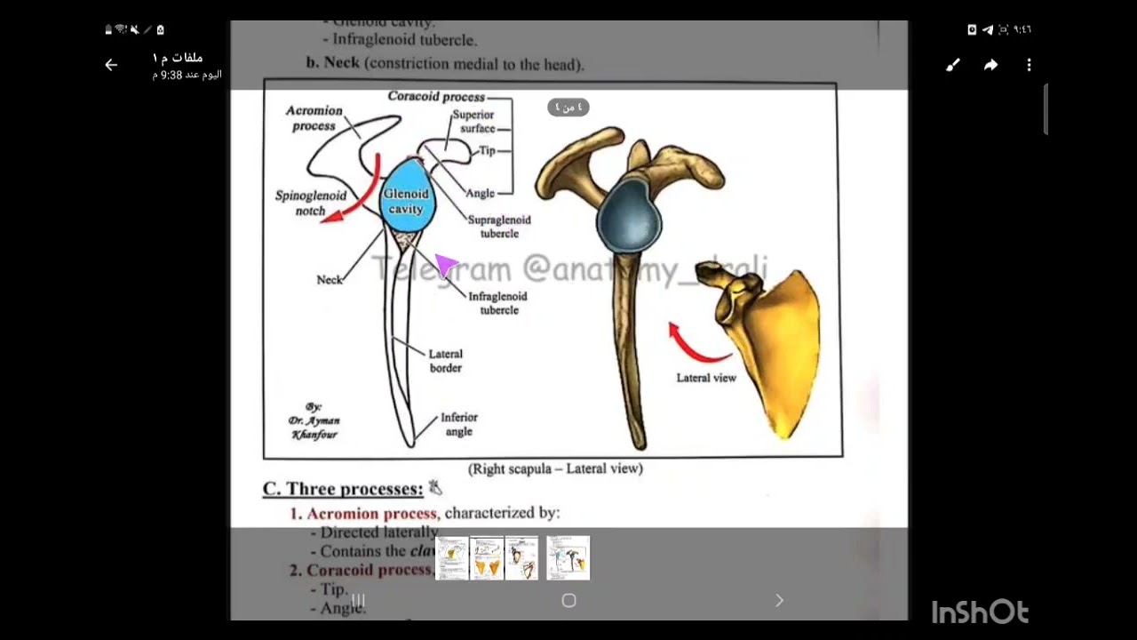Tap the 'Inferior angle' label
Screen dimensions: 1137x640
[x=459, y=424]
